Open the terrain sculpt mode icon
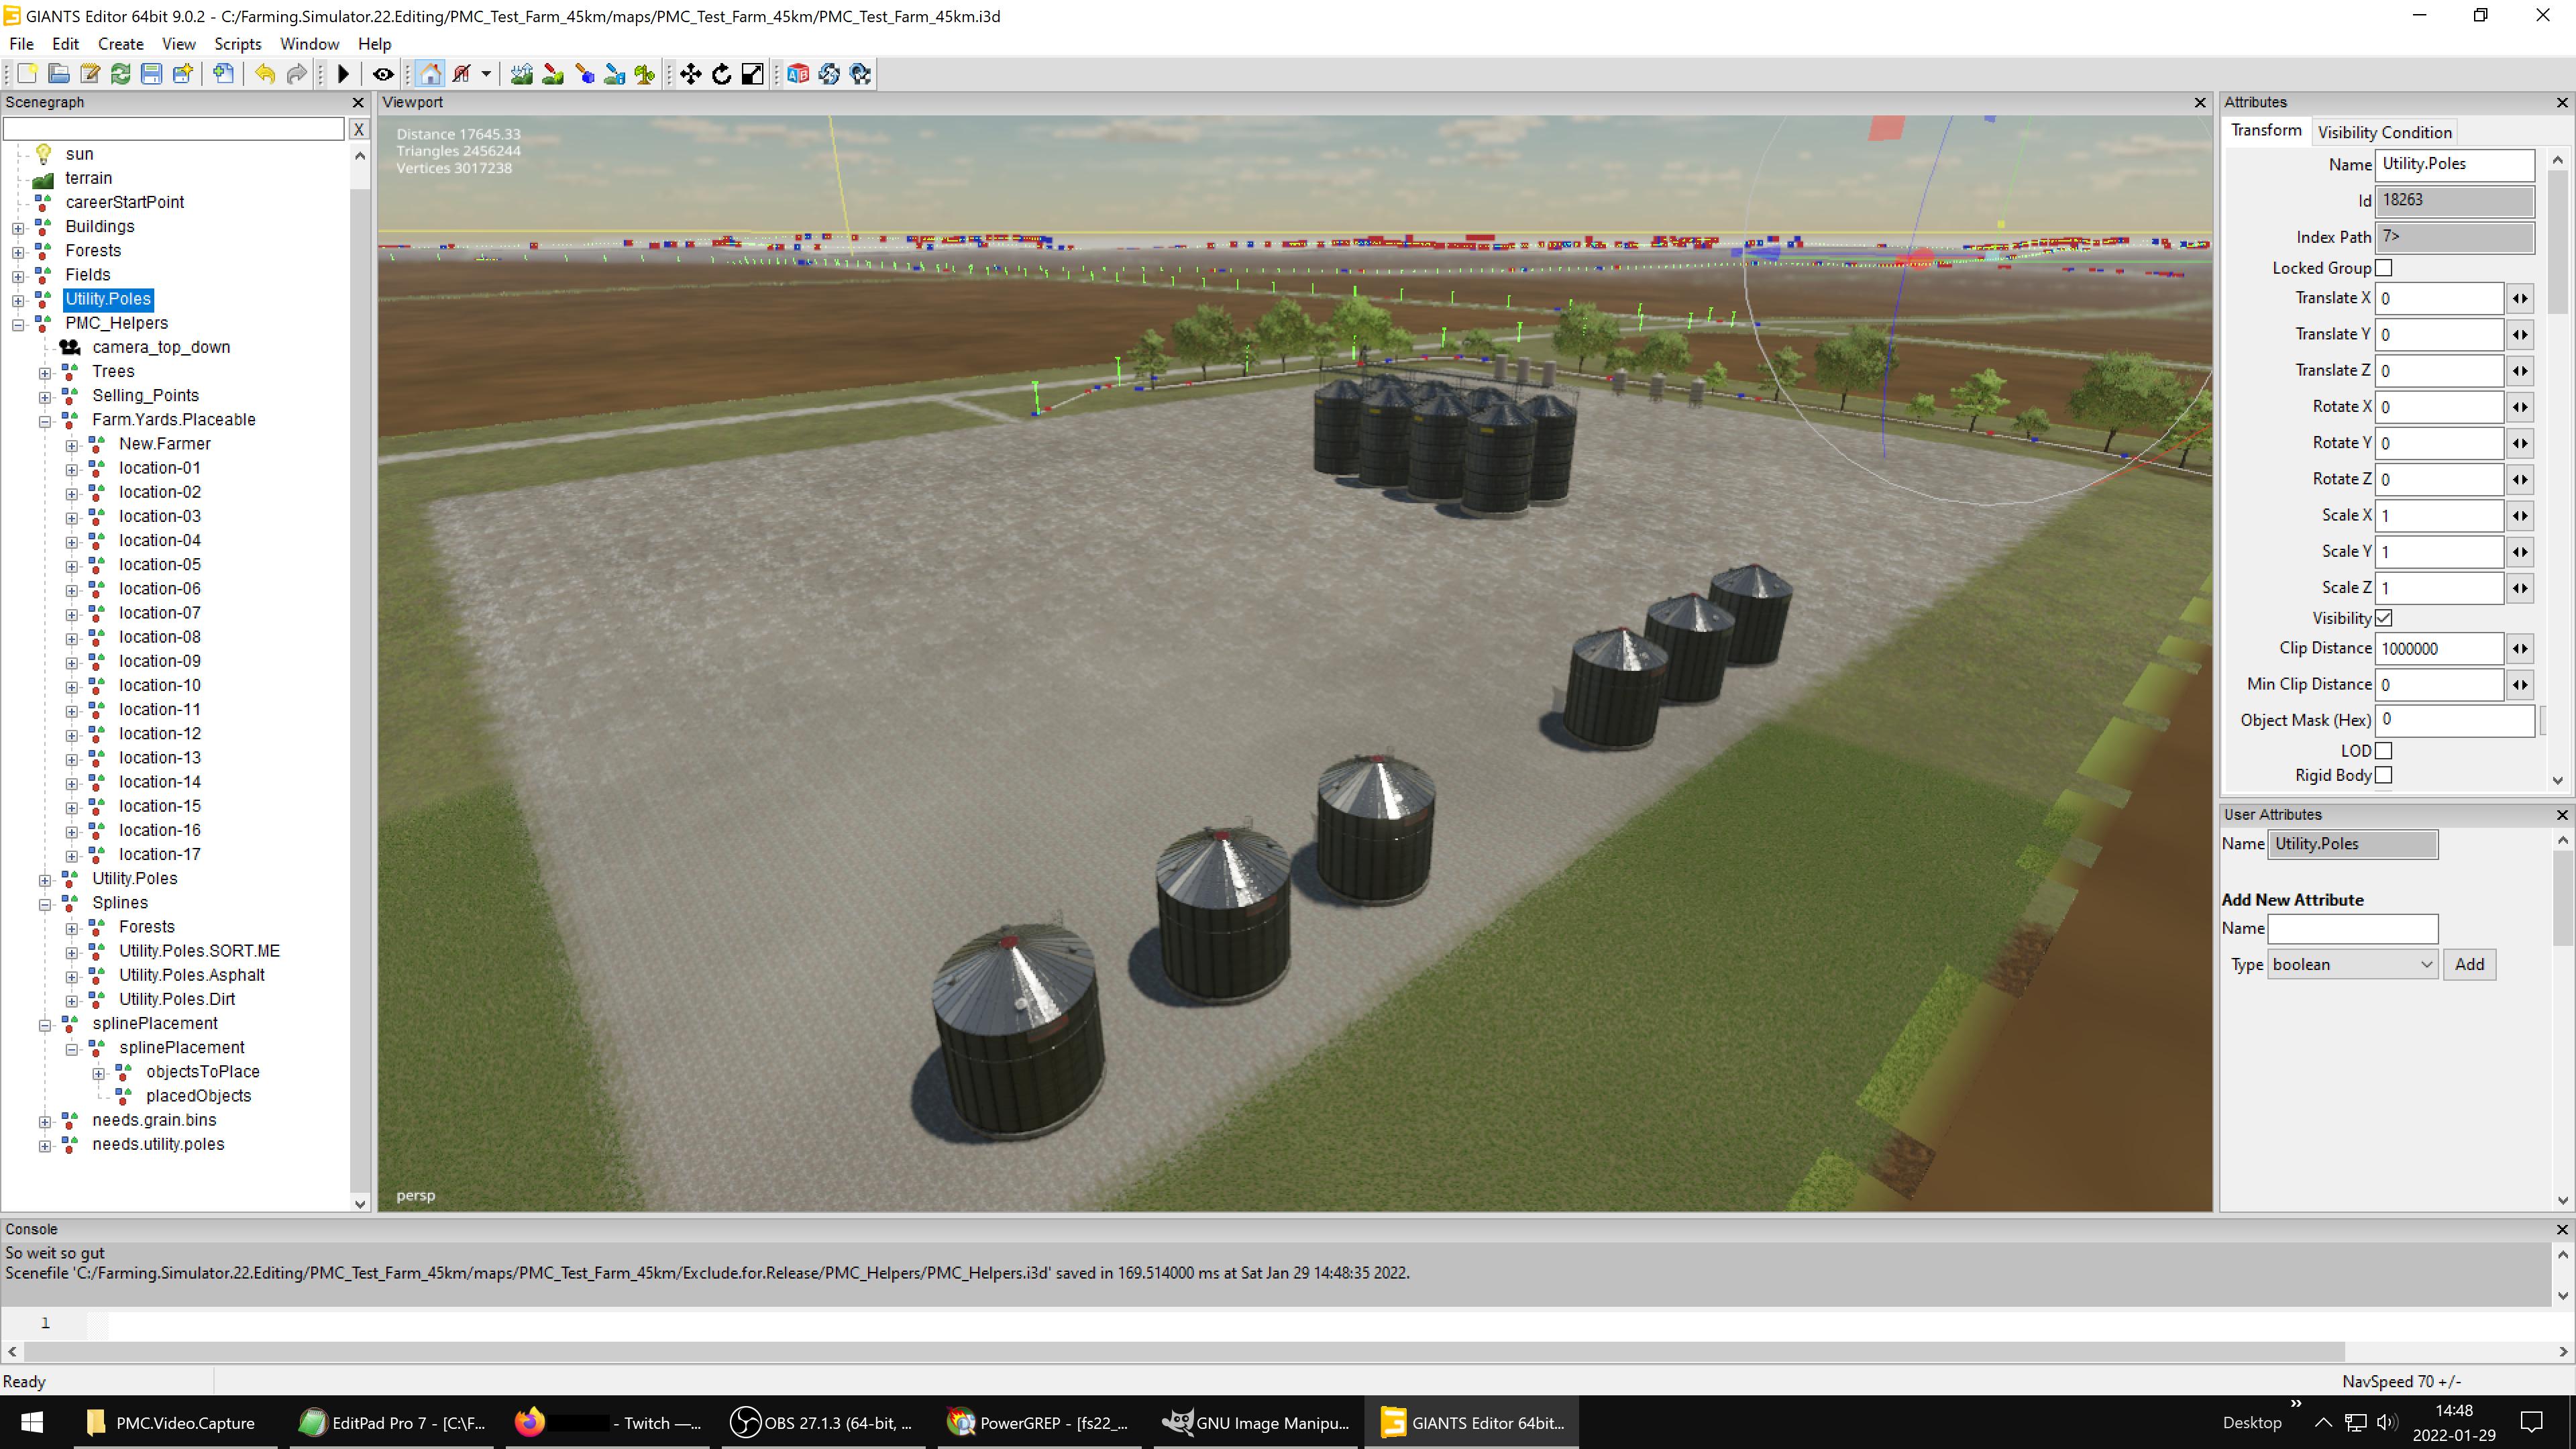The image size is (2576, 1449). click(521, 74)
